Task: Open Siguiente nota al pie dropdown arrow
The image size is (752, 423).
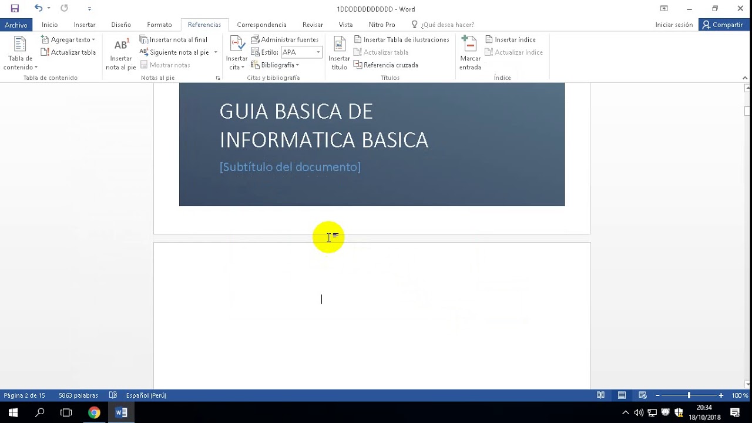Action: pos(216,52)
